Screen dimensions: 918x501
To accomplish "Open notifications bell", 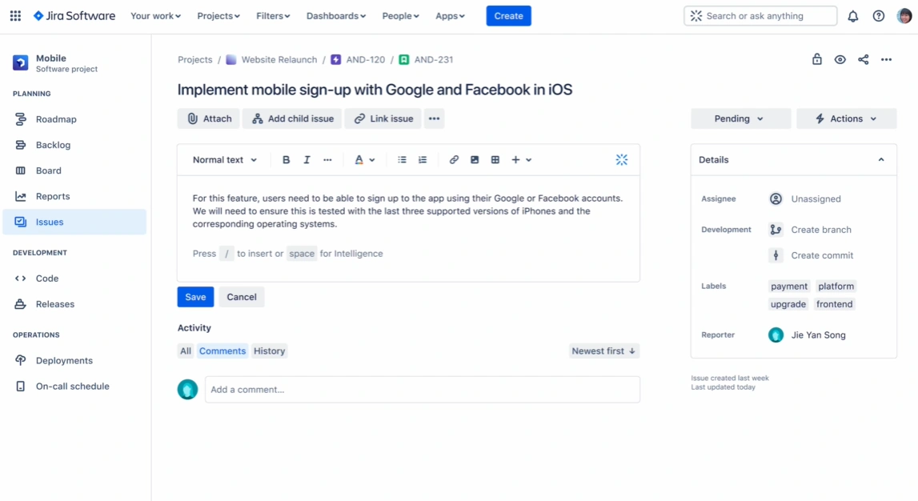I will tap(853, 16).
